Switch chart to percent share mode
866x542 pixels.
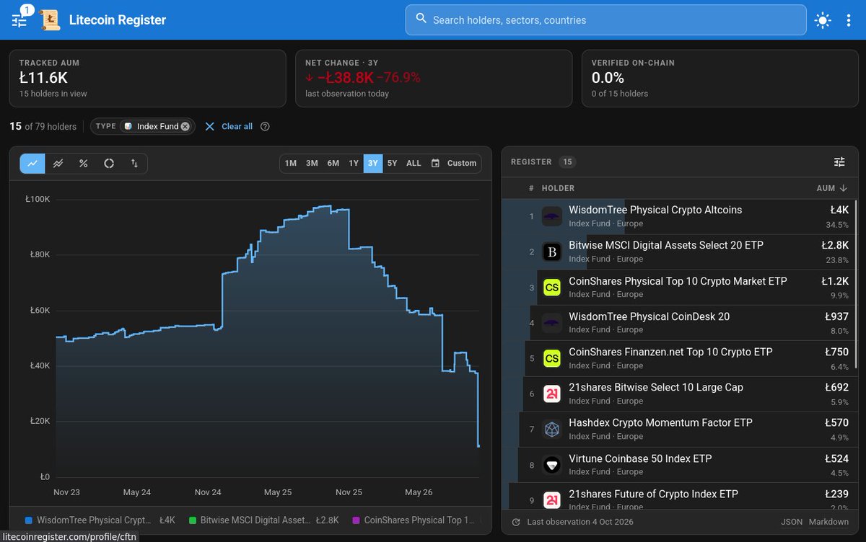(x=84, y=164)
